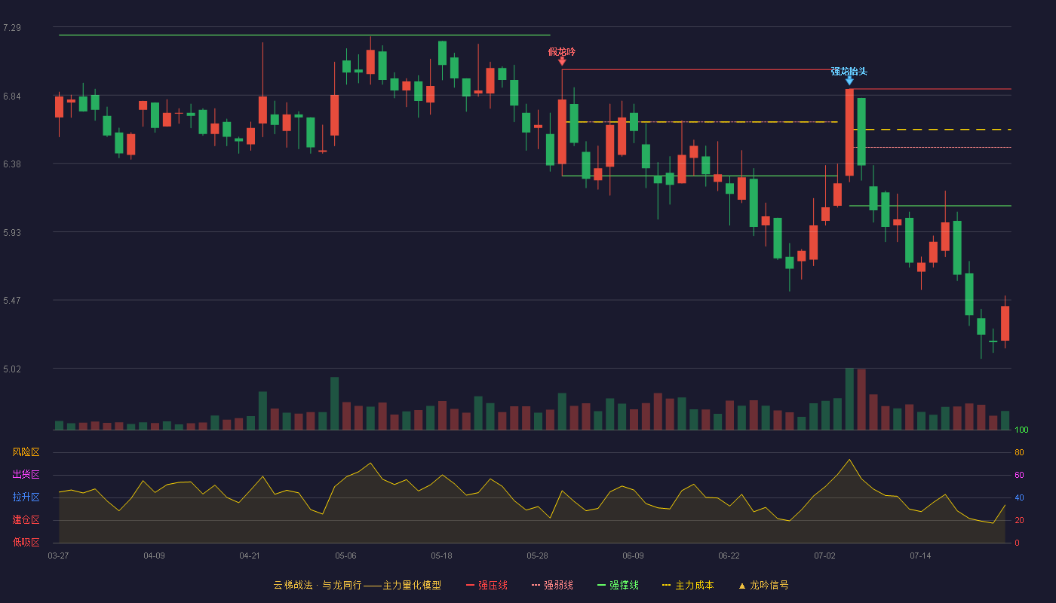This screenshot has width=1056, height=603.
Task: Select the tall red candle under 假龙吟
Action: click(562, 131)
